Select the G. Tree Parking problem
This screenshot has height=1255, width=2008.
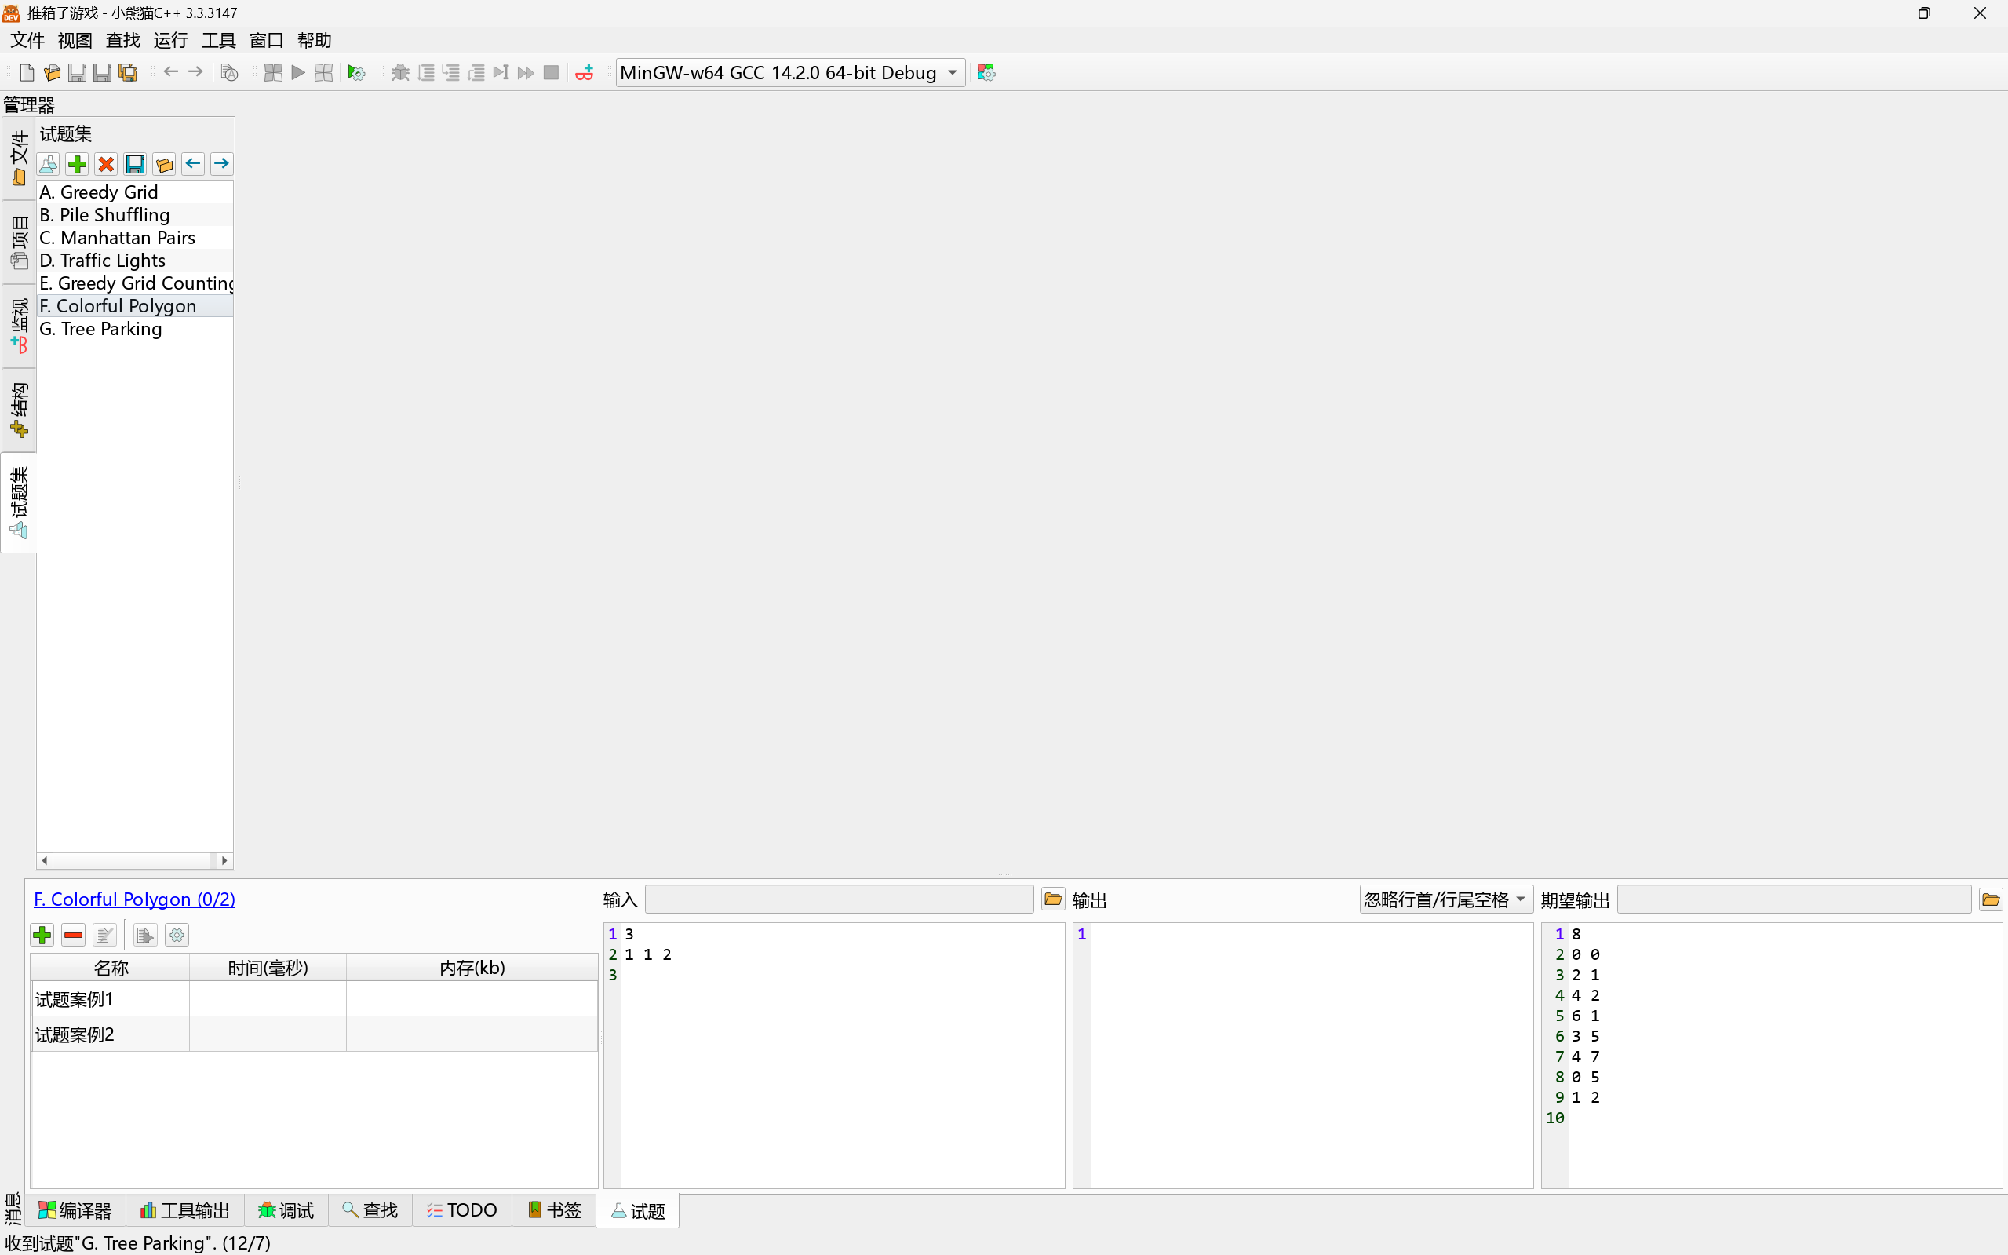click(x=100, y=329)
